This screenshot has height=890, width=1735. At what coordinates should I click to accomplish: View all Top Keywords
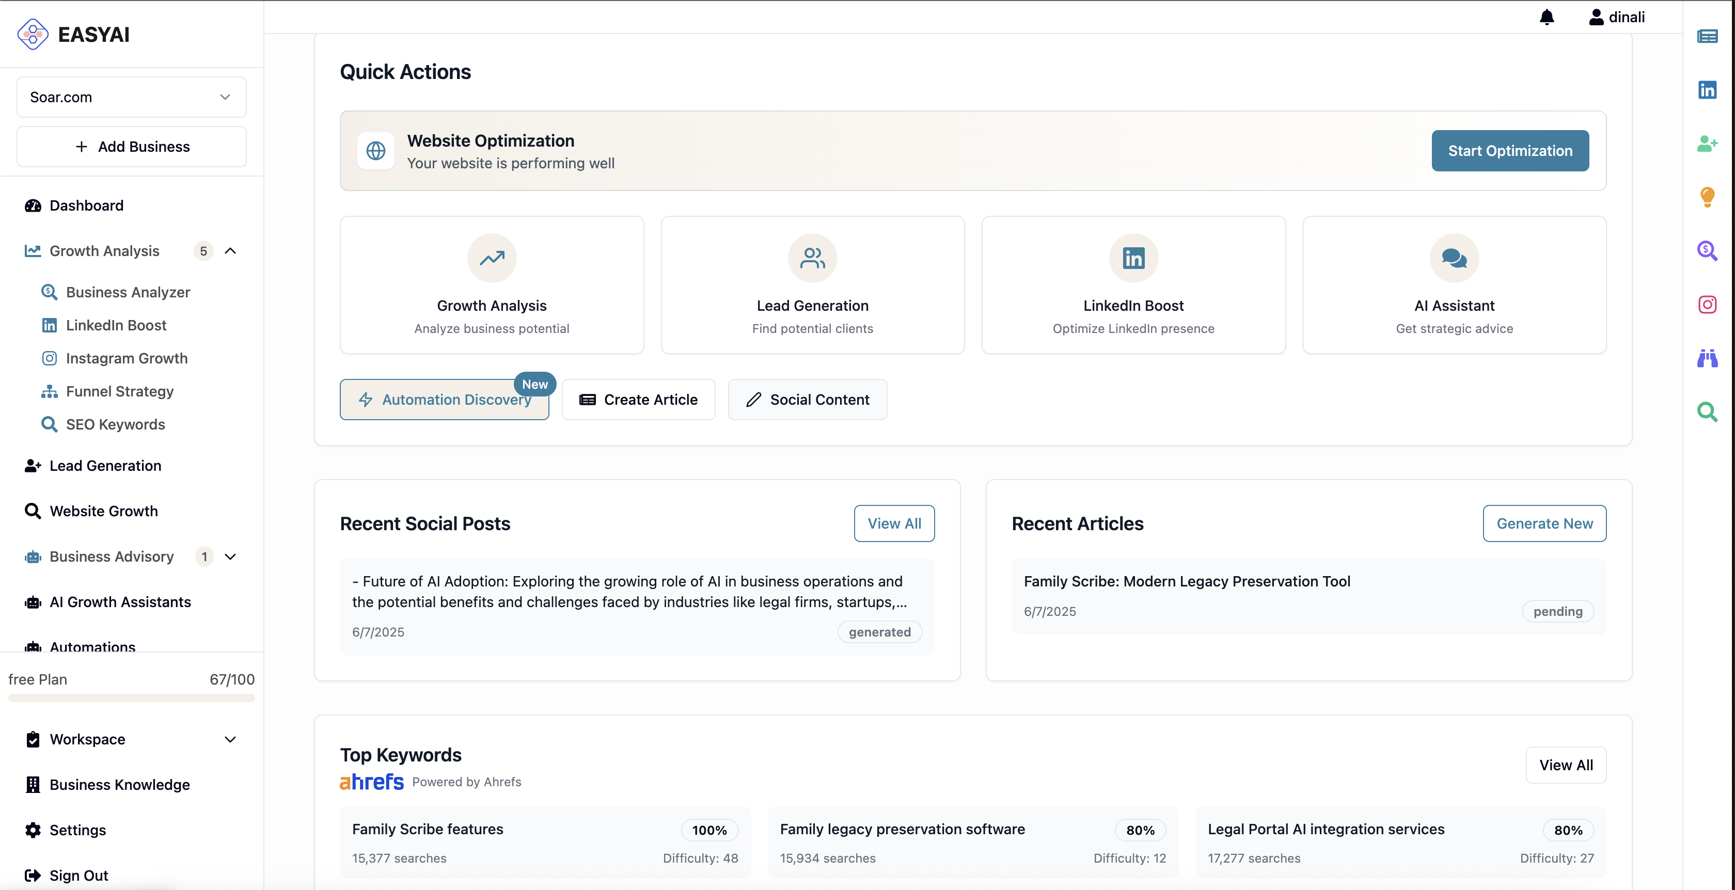[x=1566, y=765]
